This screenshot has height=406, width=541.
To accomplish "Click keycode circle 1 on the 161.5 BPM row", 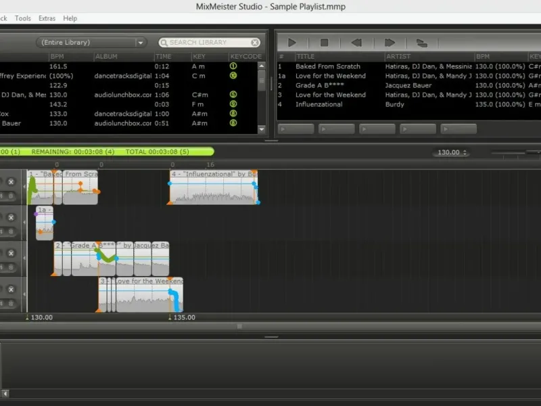I will click(x=233, y=66).
